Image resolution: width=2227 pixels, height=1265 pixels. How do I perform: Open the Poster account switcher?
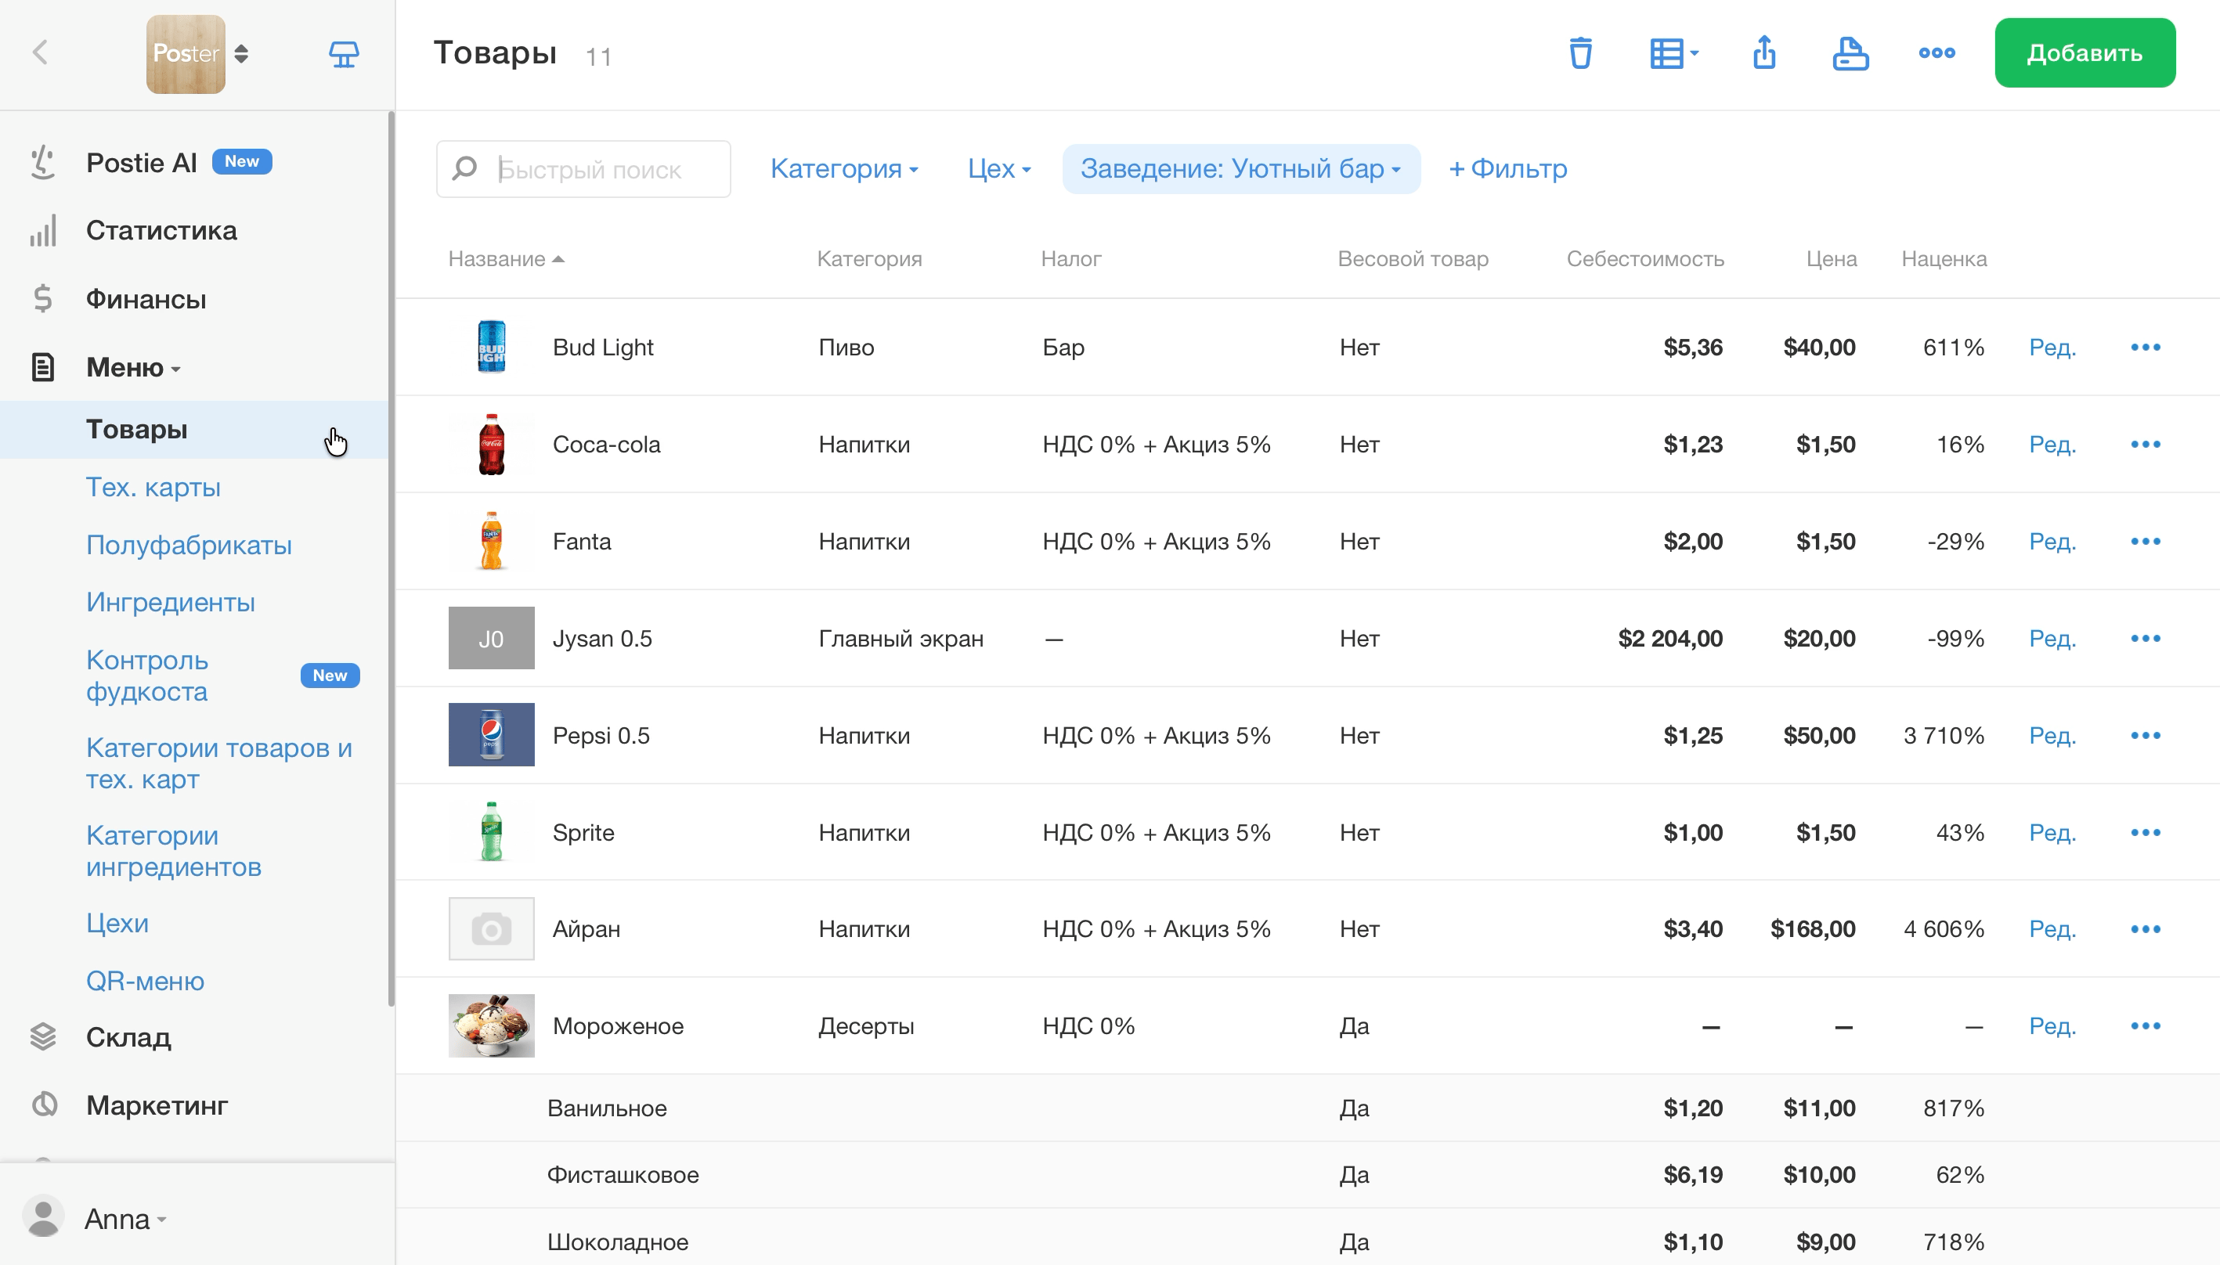click(x=197, y=54)
